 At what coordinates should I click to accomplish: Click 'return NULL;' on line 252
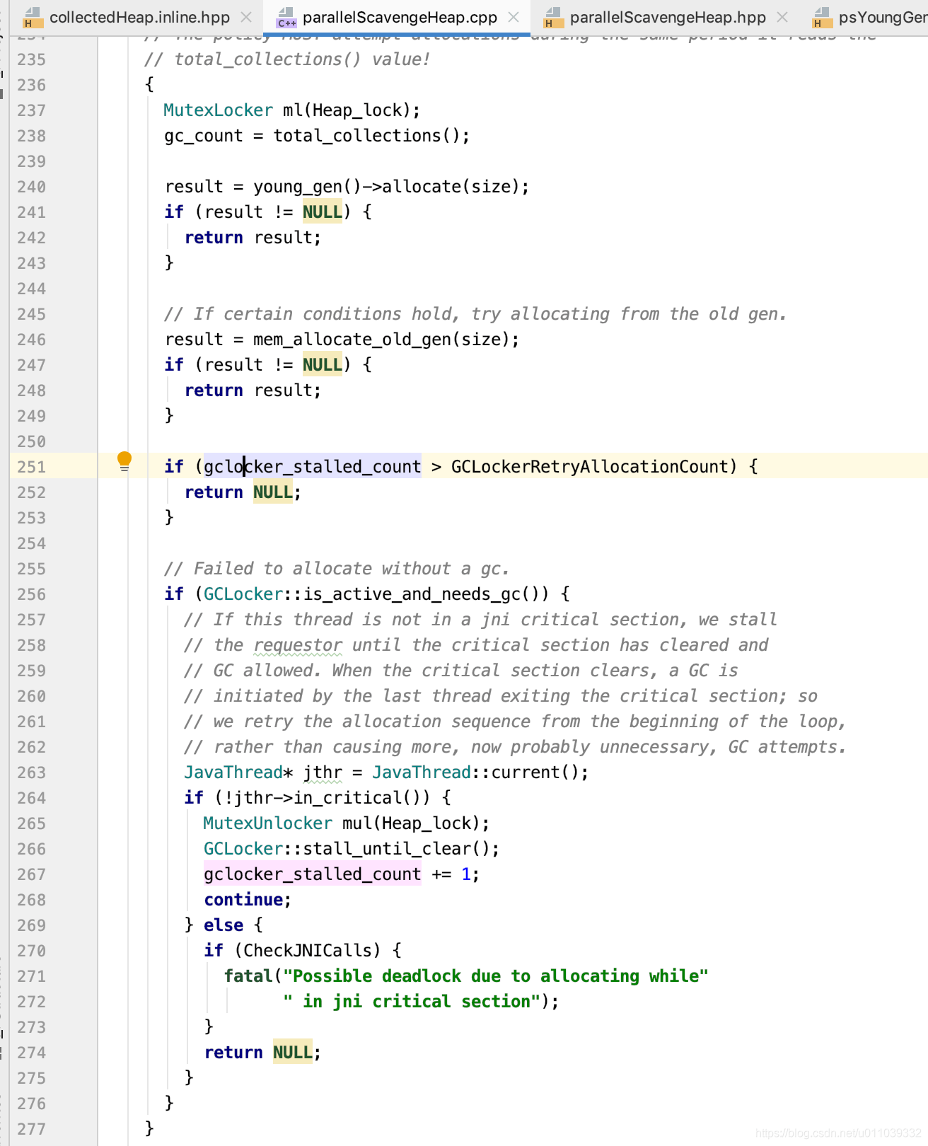[243, 492]
